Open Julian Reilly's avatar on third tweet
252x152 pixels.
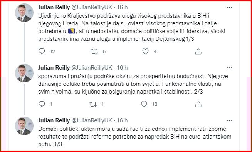point(24,126)
